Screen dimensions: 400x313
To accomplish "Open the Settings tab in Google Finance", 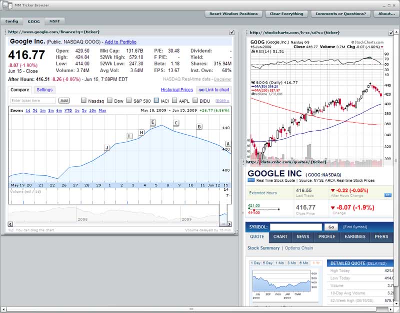I will 44,90.
